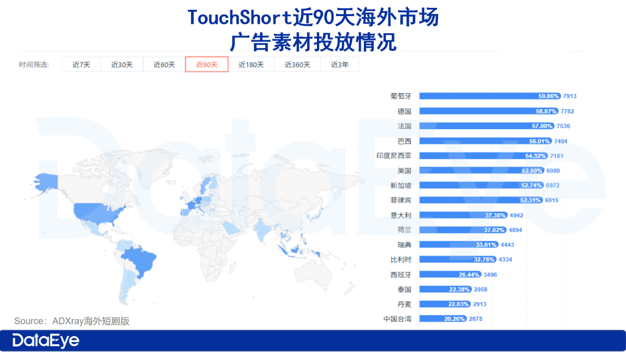Viewport: 626px width, 352px height.
Task: Click the value 7913 beside 葡萄牙
Action: (570, 96)
